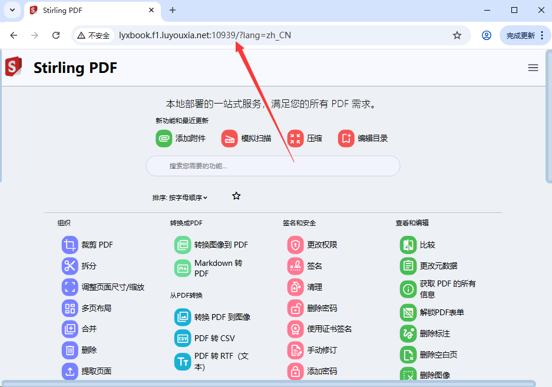
Task: Open the 比较 text link
Action: point(427,245)
